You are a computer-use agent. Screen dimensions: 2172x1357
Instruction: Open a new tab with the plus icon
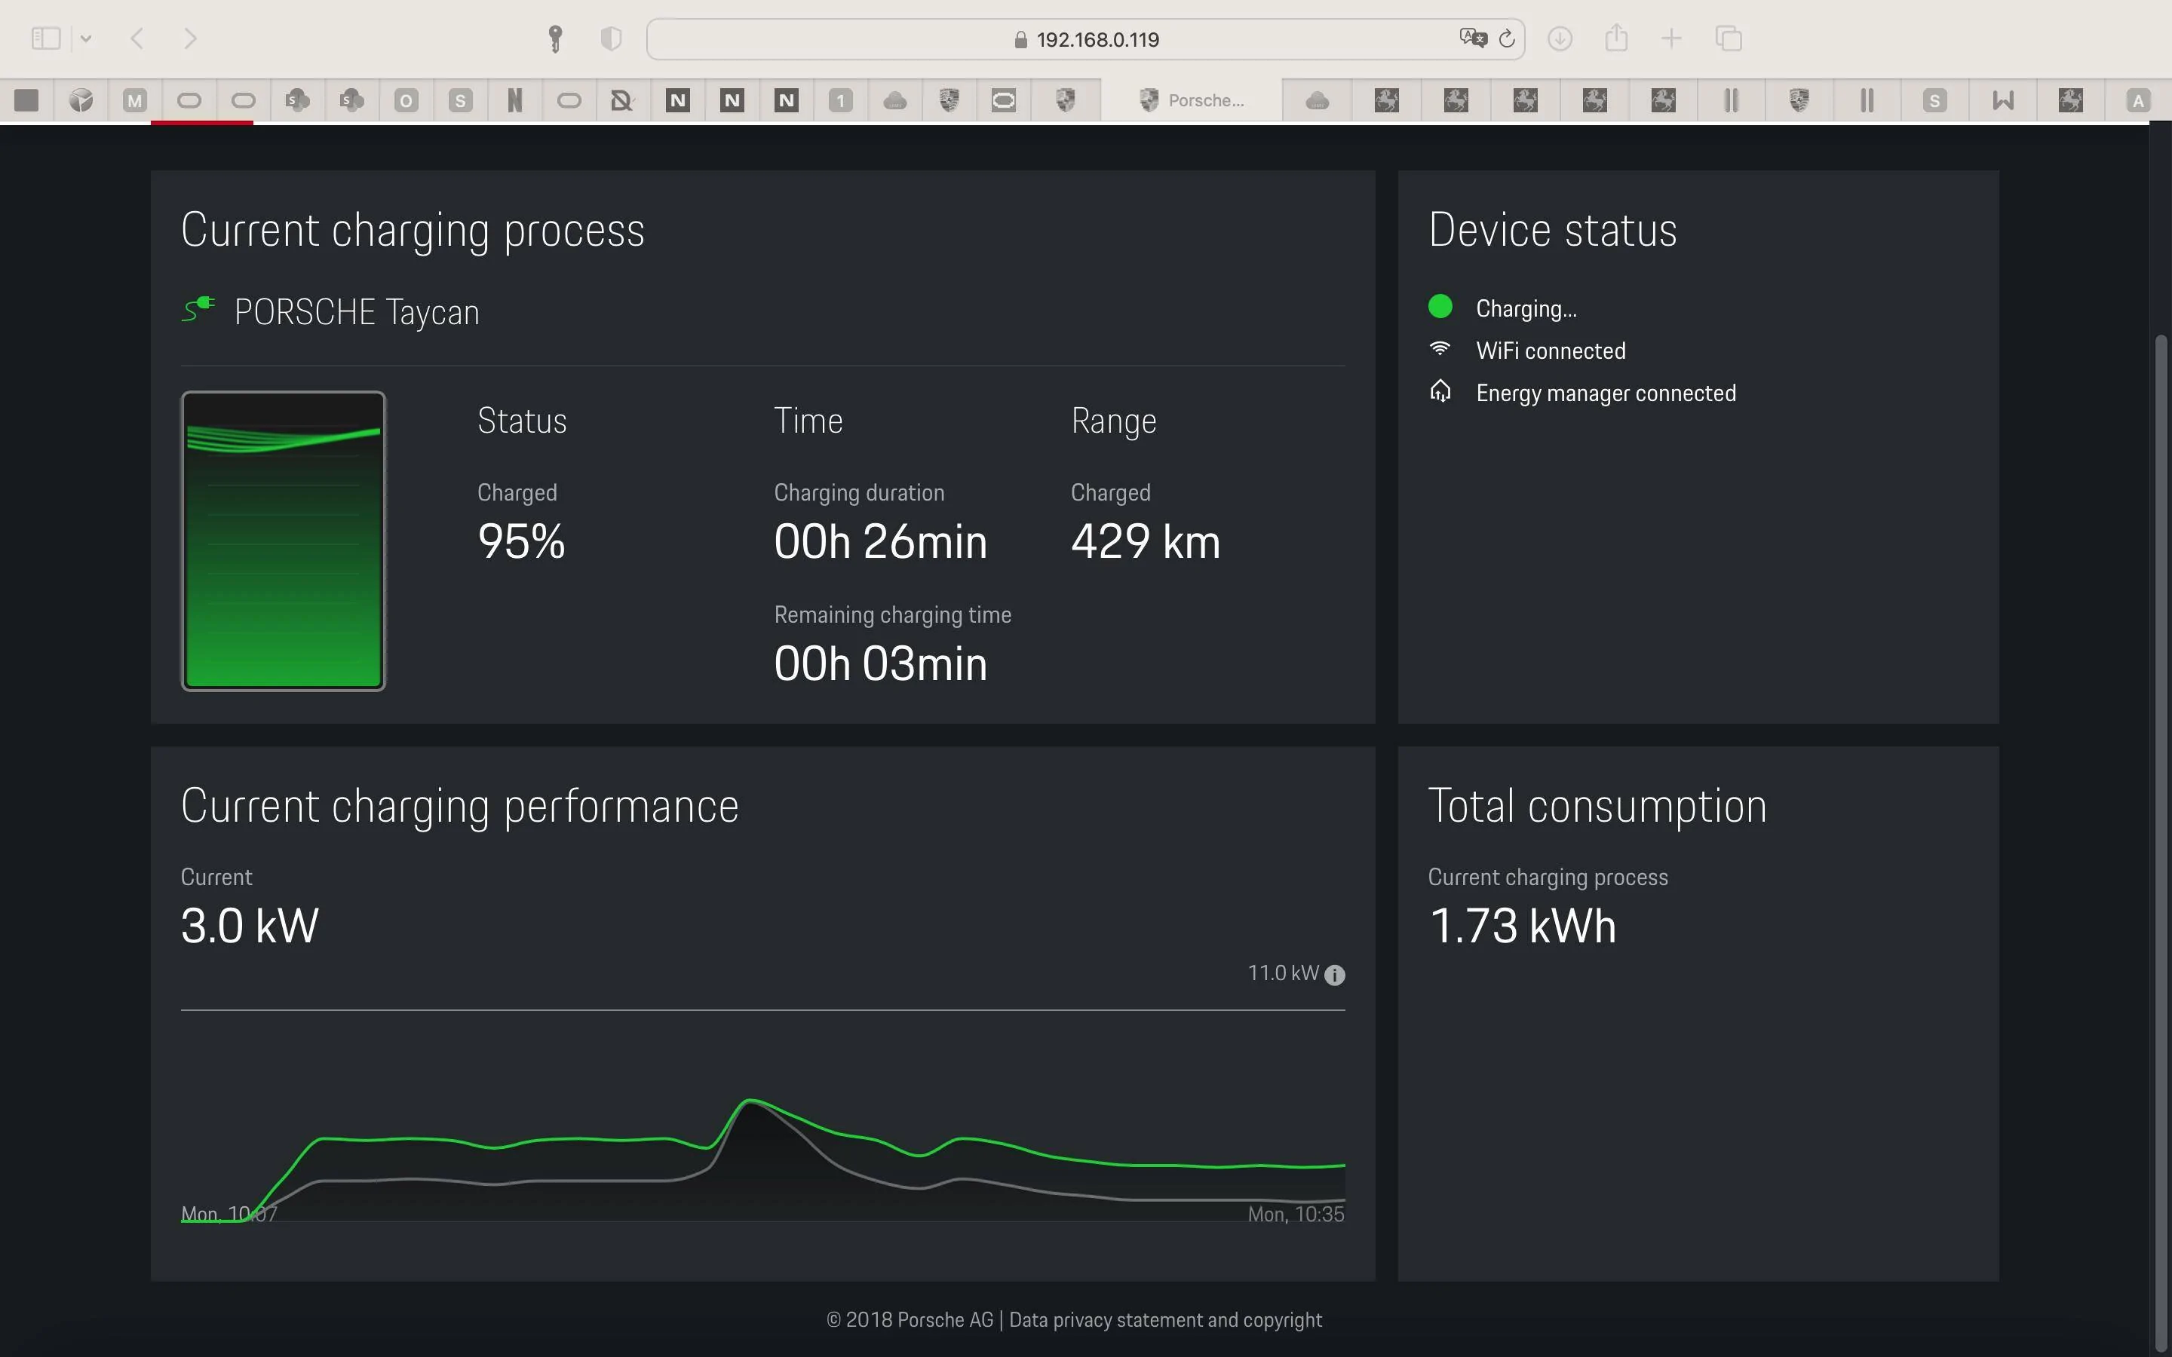[1671, 38]
